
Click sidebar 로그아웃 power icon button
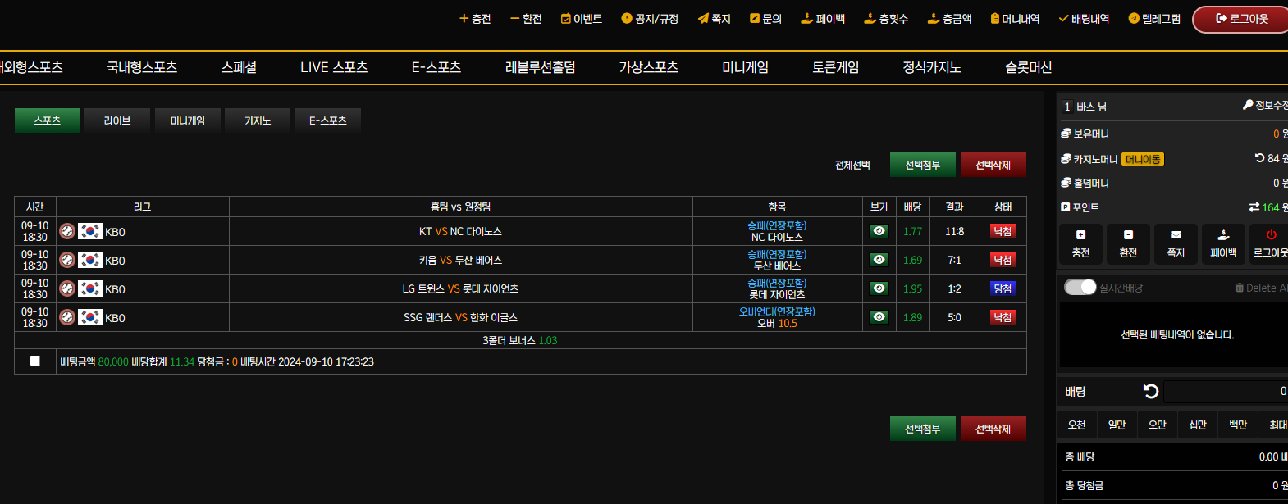point(1269,243)
